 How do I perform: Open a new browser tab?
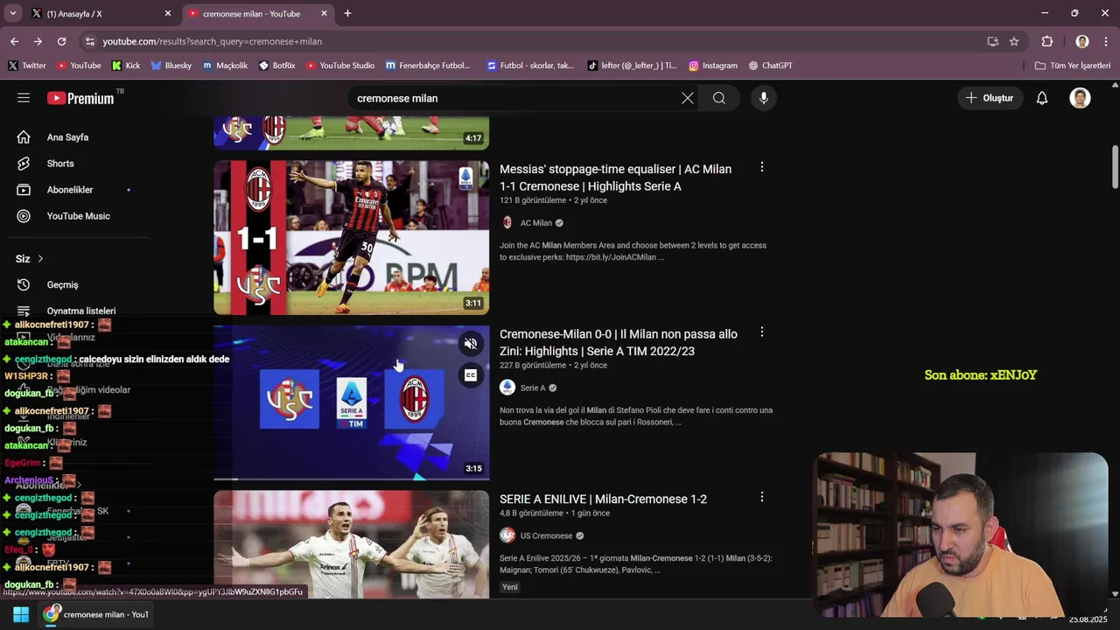point(347,13)
